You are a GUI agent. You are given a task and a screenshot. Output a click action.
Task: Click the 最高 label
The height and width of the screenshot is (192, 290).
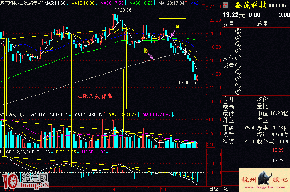click(x=228, y=106)
